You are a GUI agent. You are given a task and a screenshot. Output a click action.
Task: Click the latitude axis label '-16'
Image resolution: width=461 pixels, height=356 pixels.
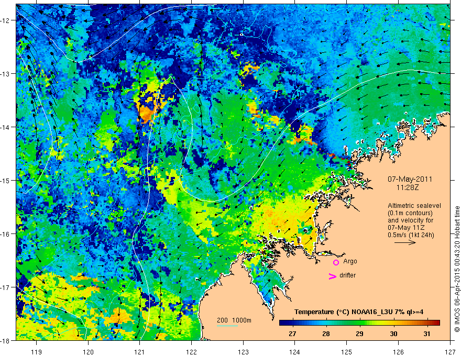click(x=6, y=234)
